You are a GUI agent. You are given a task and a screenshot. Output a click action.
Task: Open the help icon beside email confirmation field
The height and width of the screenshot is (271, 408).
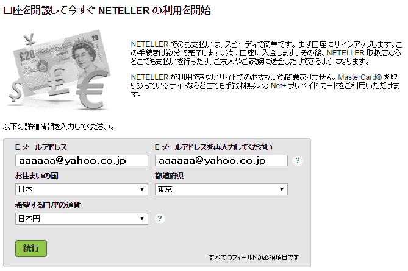[x=298, y=161]
